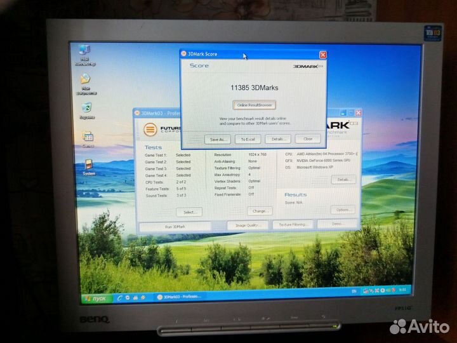Click the Demo button
457x343 pixels.
point(337,224)
